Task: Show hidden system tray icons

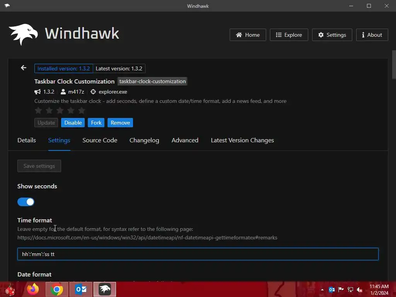Action: tap(322, 290)
